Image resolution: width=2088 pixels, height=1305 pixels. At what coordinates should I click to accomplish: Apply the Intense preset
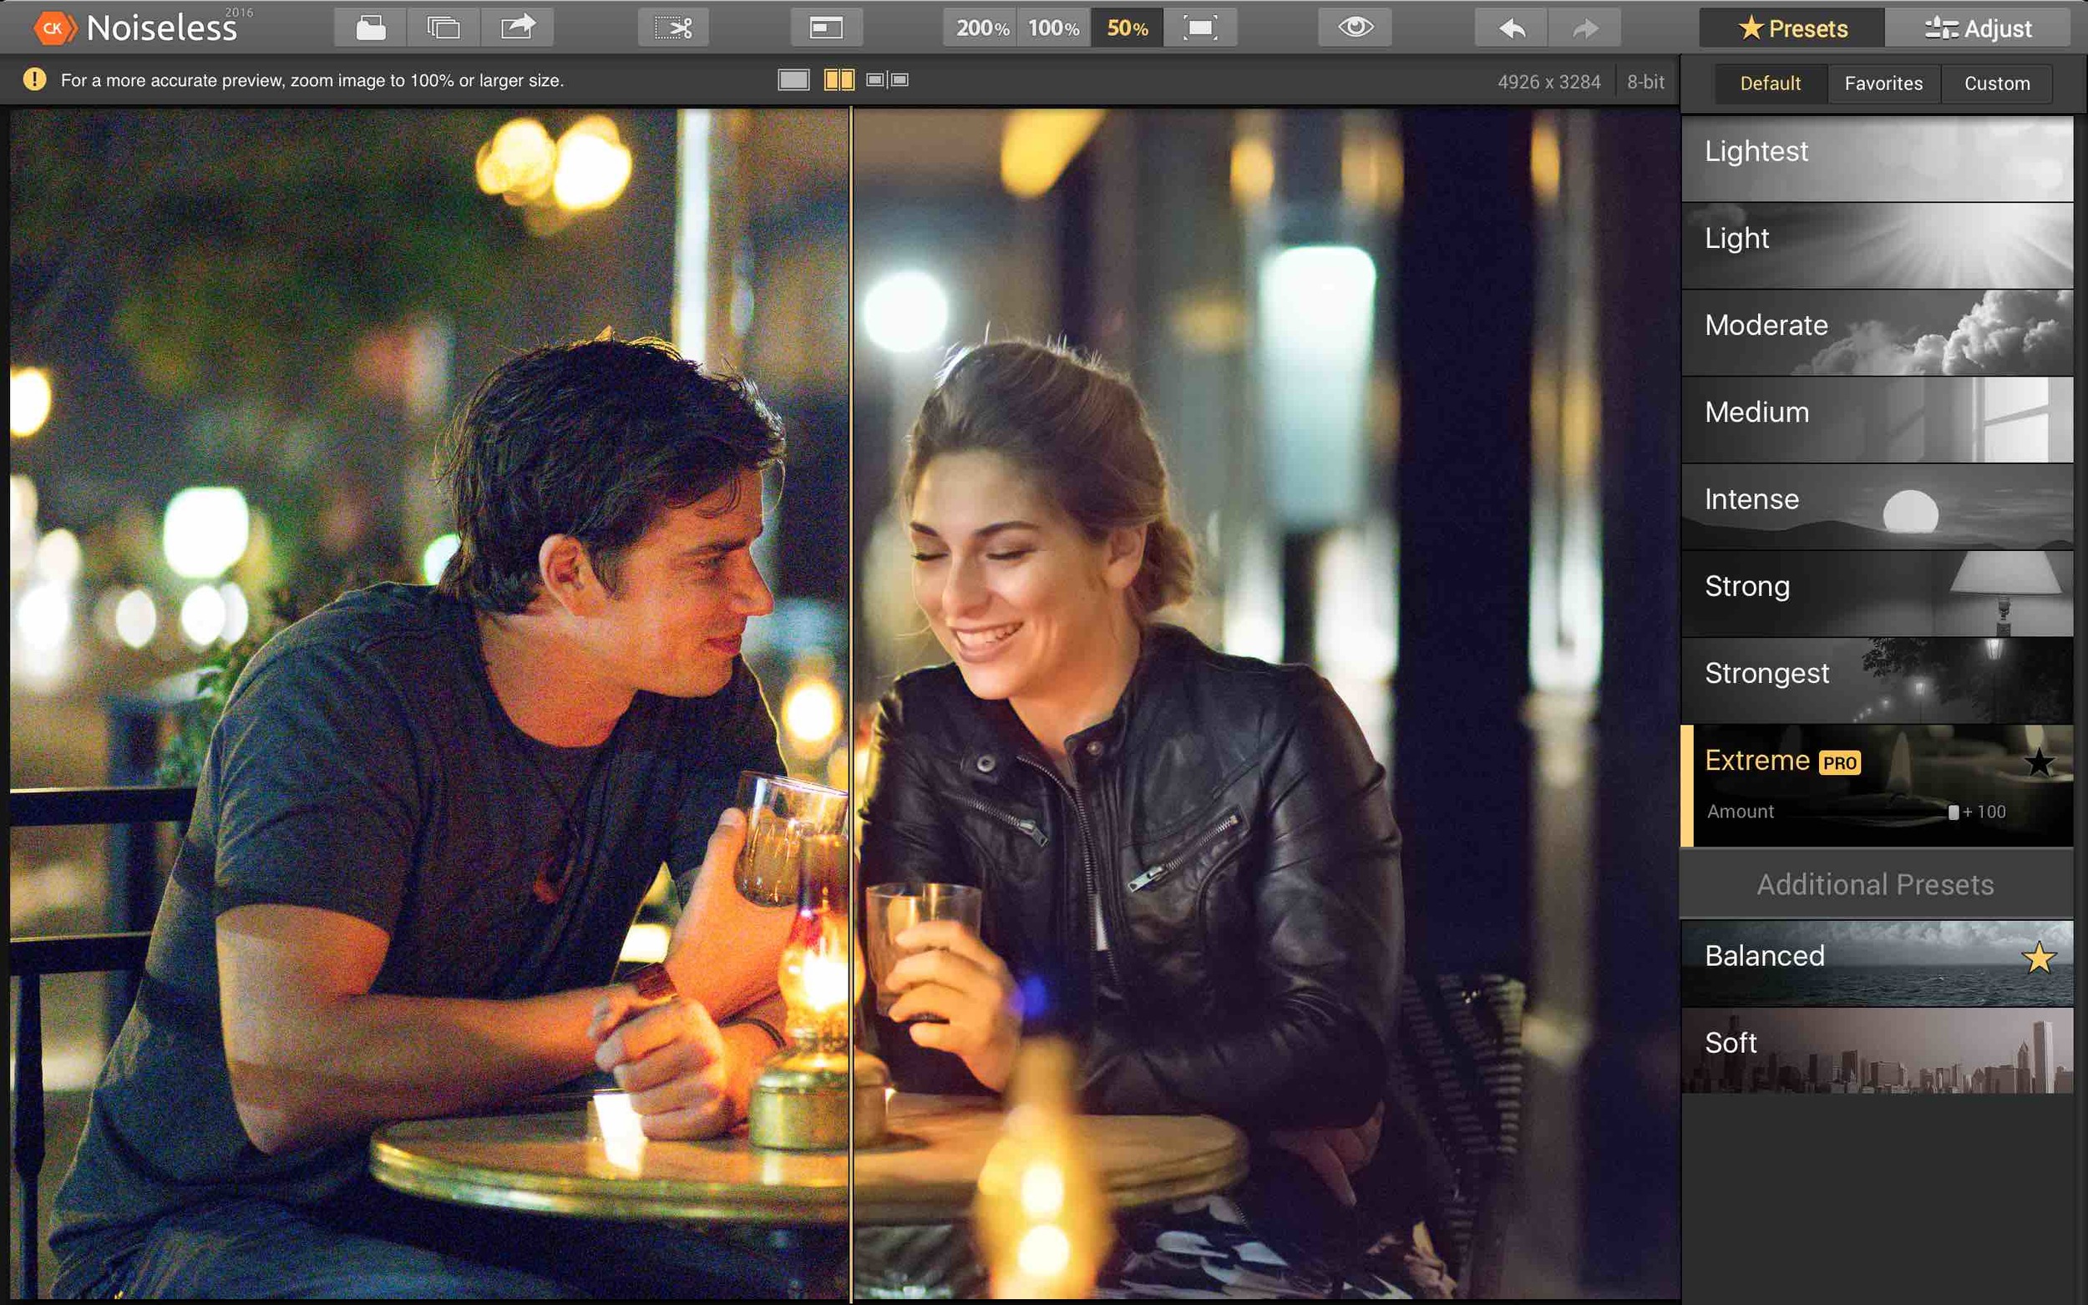1877,507
